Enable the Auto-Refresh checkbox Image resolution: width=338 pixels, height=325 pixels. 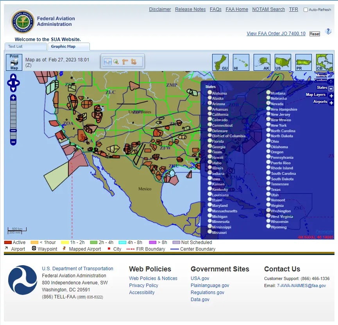(306, 10)
